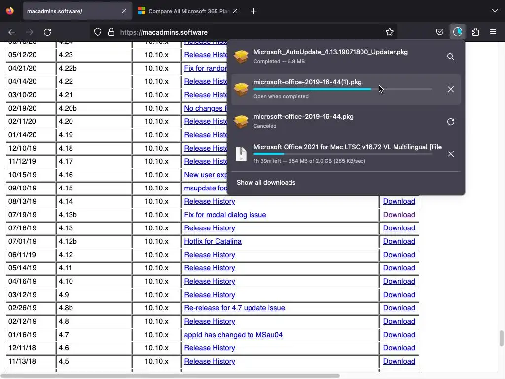This screenshot has height=379, width=505.
Task: Bookmark this page with star icon
Action: tap(390, 32)
